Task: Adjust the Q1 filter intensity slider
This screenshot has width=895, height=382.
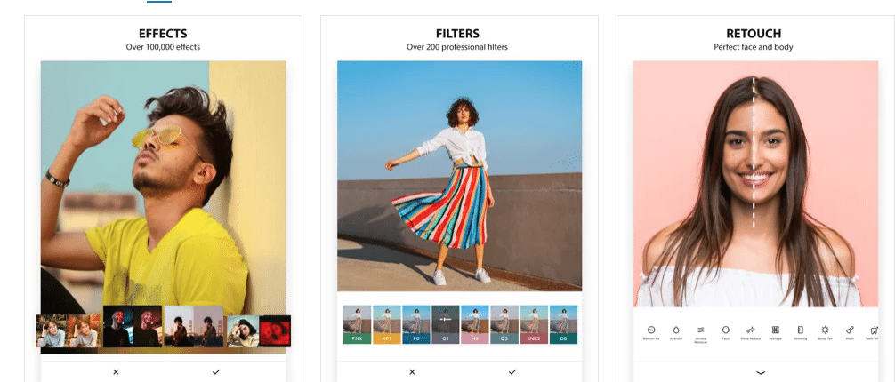Action: point(446,320)
